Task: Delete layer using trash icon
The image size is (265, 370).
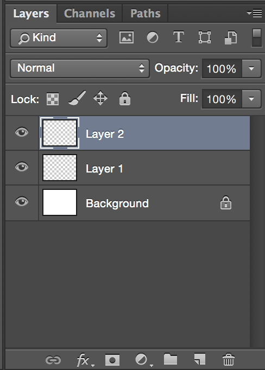Action: [x=229, y=359]
